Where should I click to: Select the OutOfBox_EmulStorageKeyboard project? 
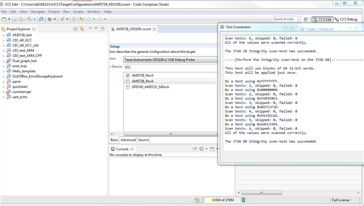point(37,76)
